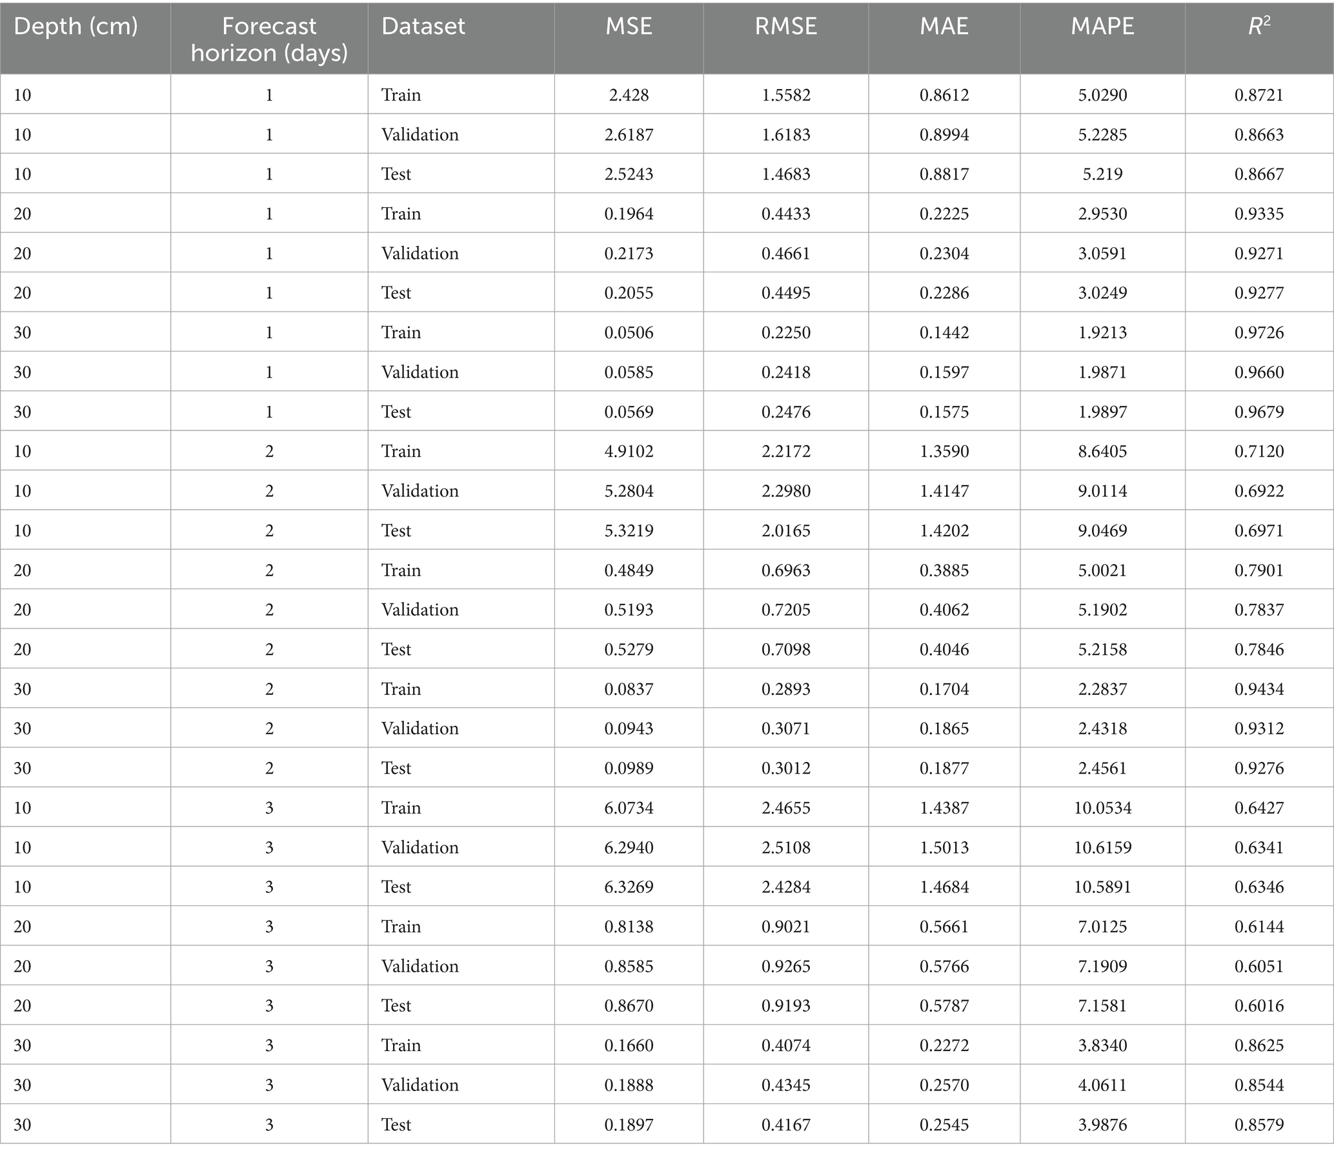
Task: Click the RMSE column header
Action: (x=785, y=26)
